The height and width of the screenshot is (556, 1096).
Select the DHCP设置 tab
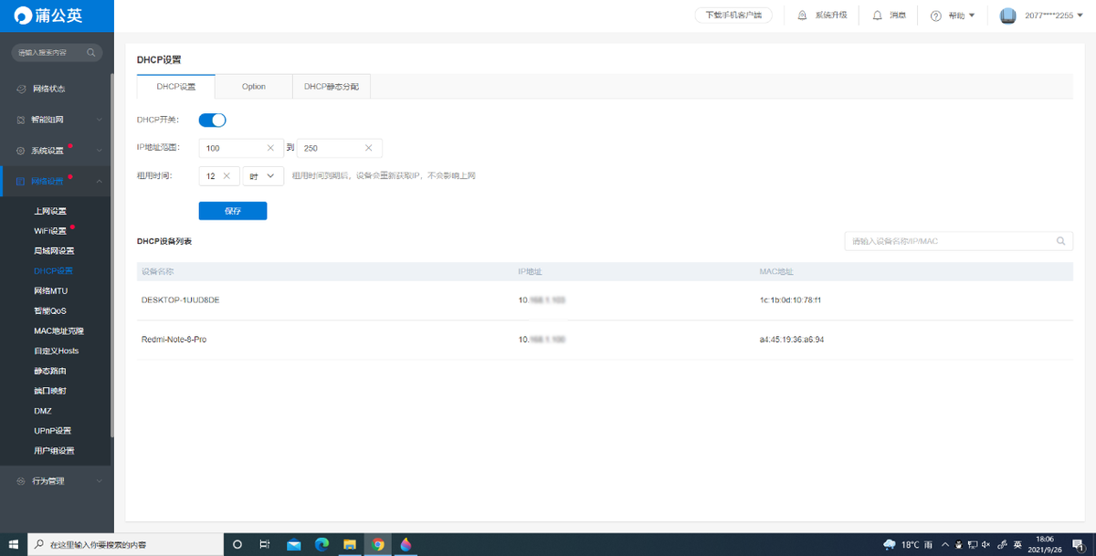point(175,87)
